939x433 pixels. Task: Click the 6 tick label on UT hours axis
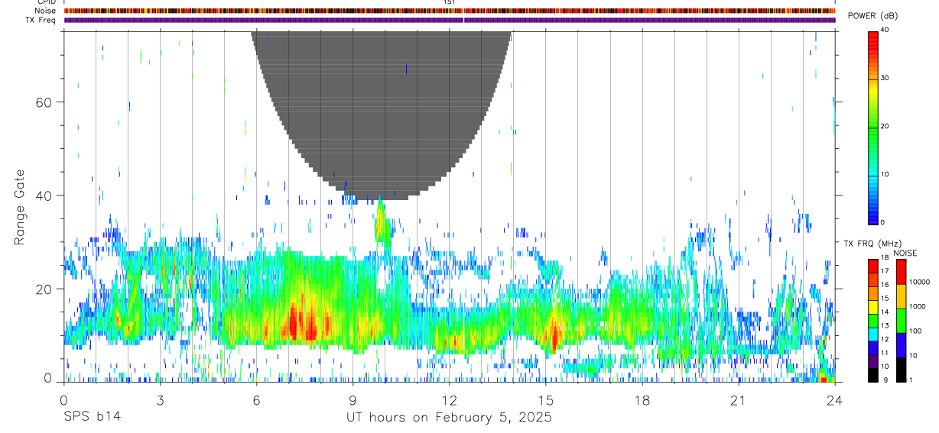point(256,399)
